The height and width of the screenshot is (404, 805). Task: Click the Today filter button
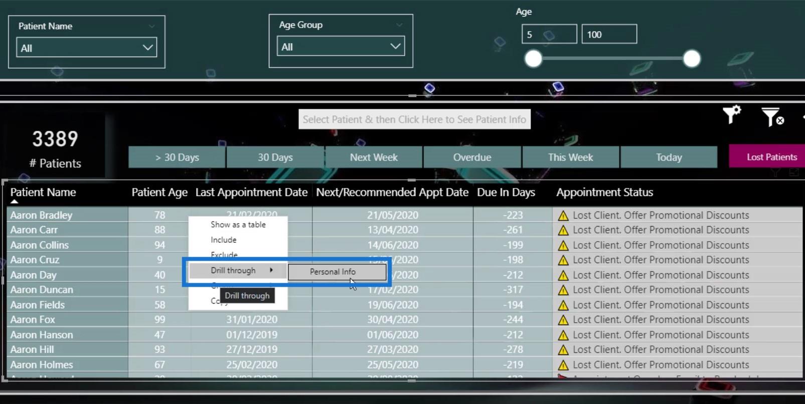click(669, 157)
